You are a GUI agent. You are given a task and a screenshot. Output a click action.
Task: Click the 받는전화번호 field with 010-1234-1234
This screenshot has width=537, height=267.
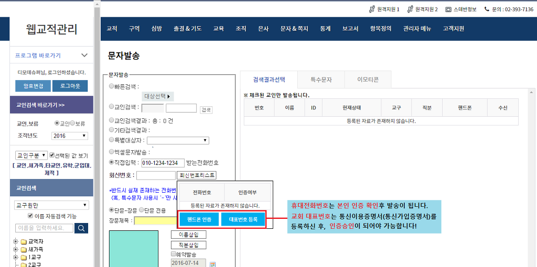pyautogui.click(x=163, y=163)
